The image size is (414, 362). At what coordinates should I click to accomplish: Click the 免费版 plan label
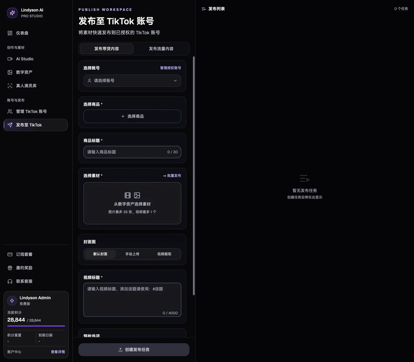click(25, 304)
